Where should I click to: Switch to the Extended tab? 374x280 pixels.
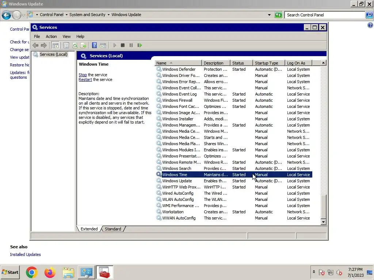(89, 229)
